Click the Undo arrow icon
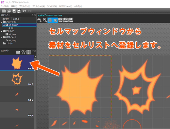 point(24,11)
